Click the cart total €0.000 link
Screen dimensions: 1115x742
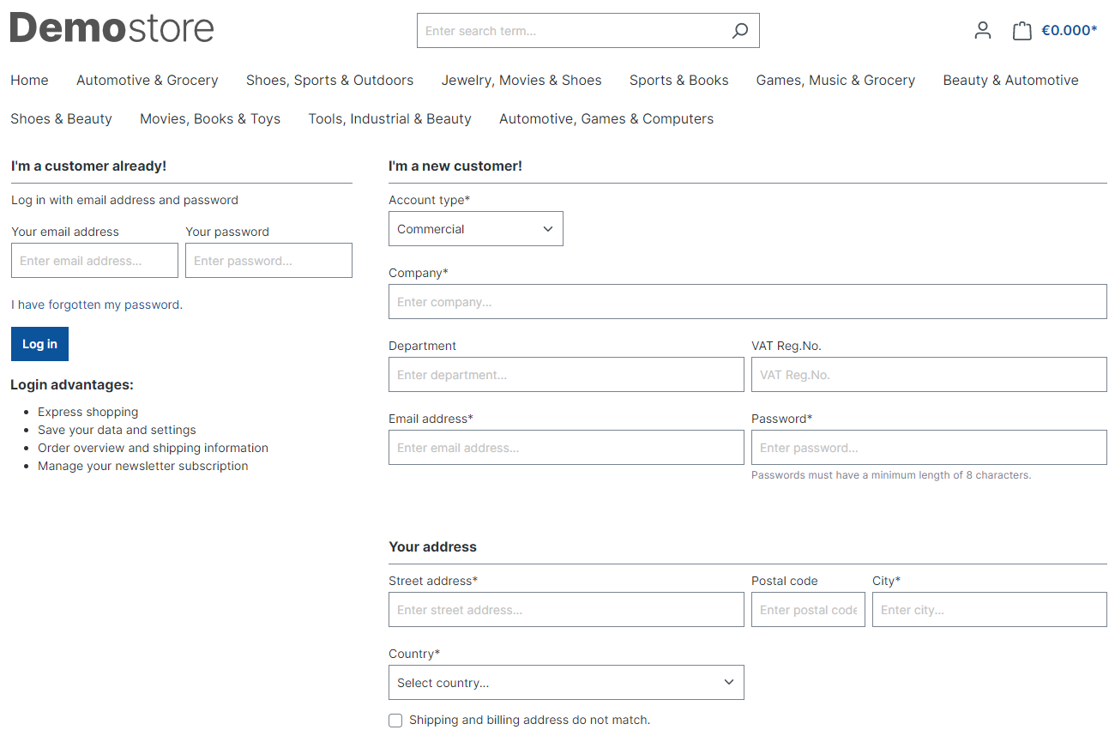point(1069,31)
